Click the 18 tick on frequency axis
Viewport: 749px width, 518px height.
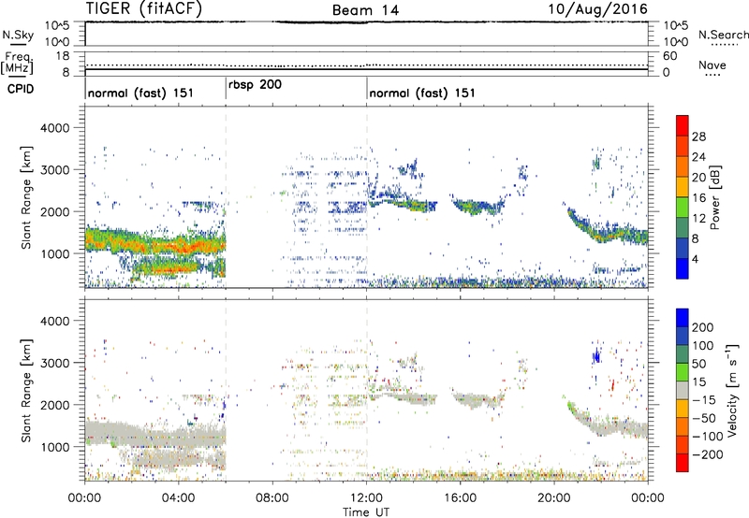tap(63, 56)
